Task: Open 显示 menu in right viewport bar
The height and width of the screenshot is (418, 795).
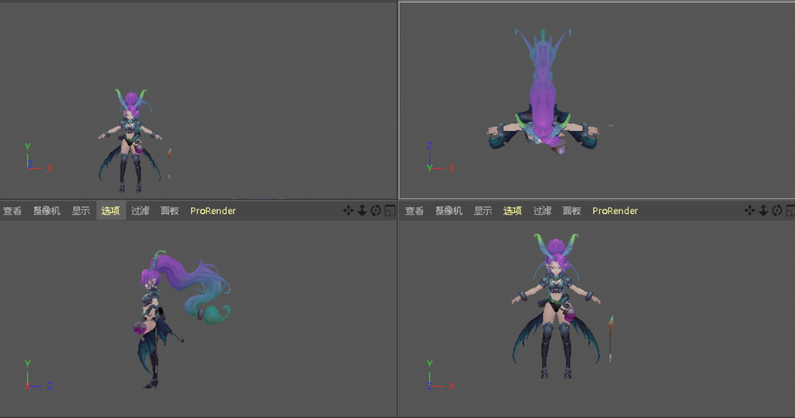Action: pos(483,211)
